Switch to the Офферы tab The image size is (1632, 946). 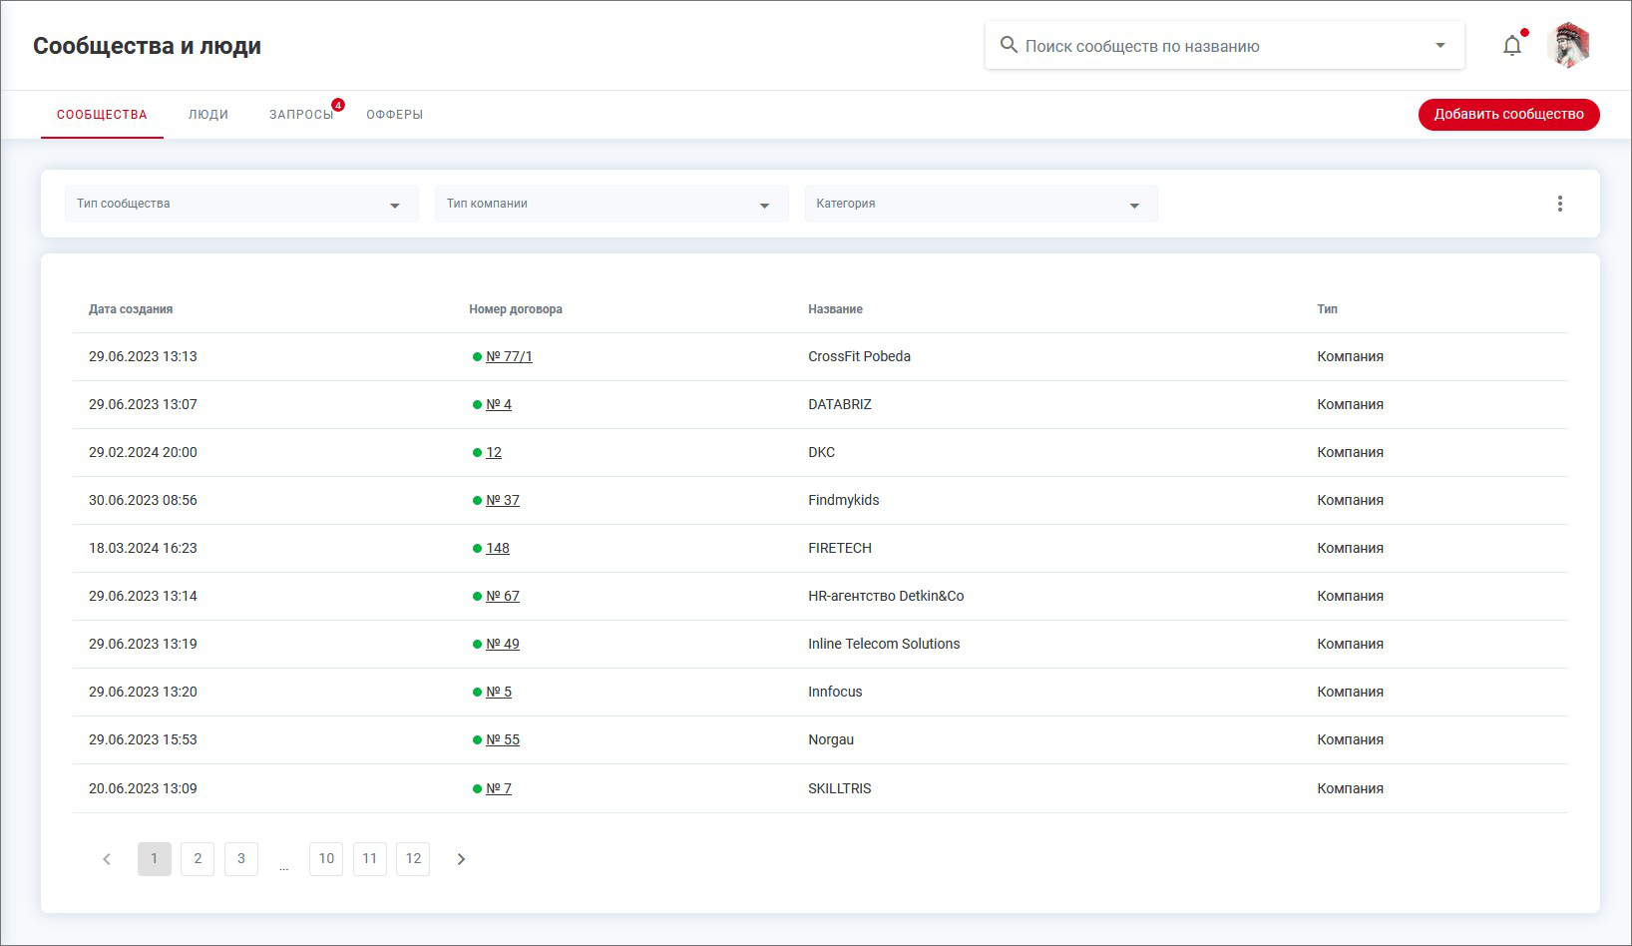click(x=394, y=115)
